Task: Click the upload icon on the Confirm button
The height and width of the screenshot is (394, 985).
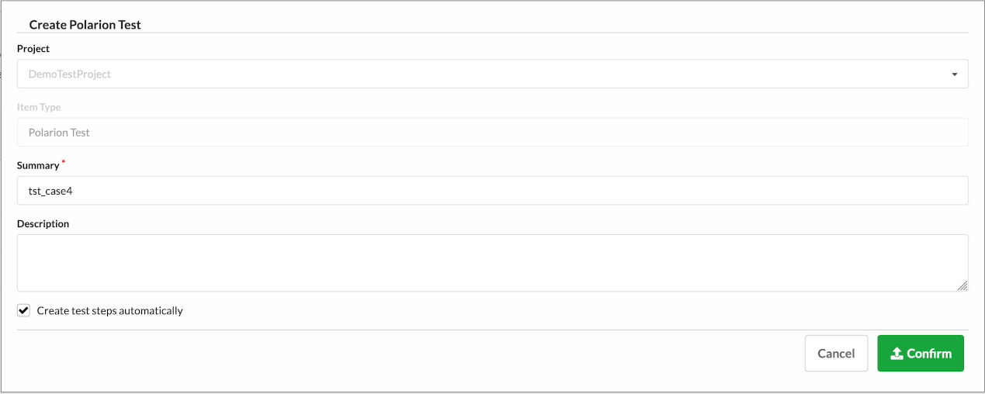Action: pyautogui.click(x=897, y=354)
